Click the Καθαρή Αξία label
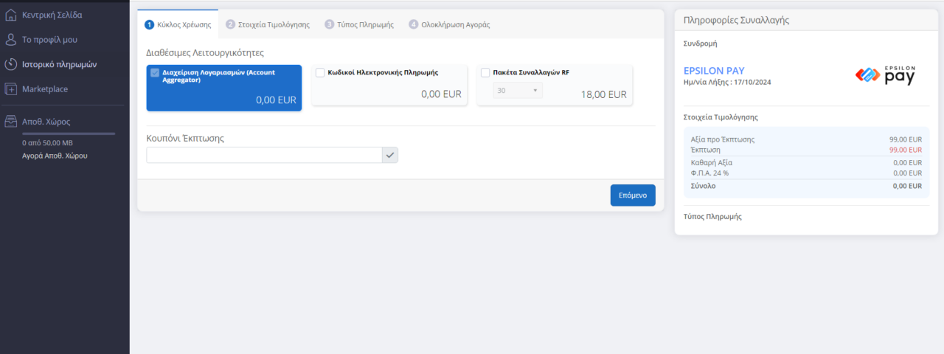 pyautogui.click(x=711, y=163)
